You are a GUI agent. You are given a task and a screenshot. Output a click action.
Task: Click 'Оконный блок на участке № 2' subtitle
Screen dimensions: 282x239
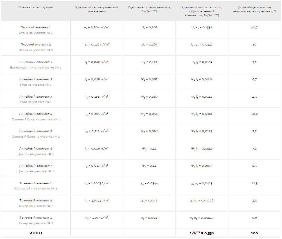pos(36,137)
